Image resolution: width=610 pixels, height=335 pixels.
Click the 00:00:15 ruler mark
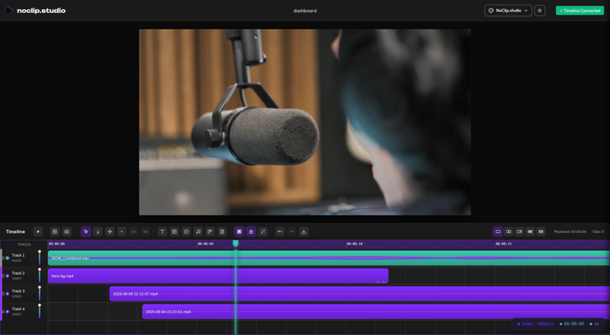tap(503, 244)
